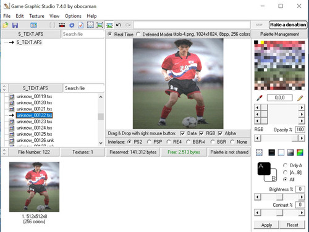Viewport: 309px width, 232px height.
Task: Select the Only A radio button
Action: pos(285,165)
